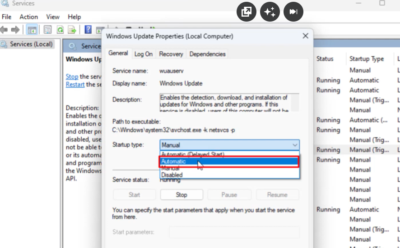This screenshot has width=400, height=248.
Task: Click the Start parameters input field
Action: 234,232
